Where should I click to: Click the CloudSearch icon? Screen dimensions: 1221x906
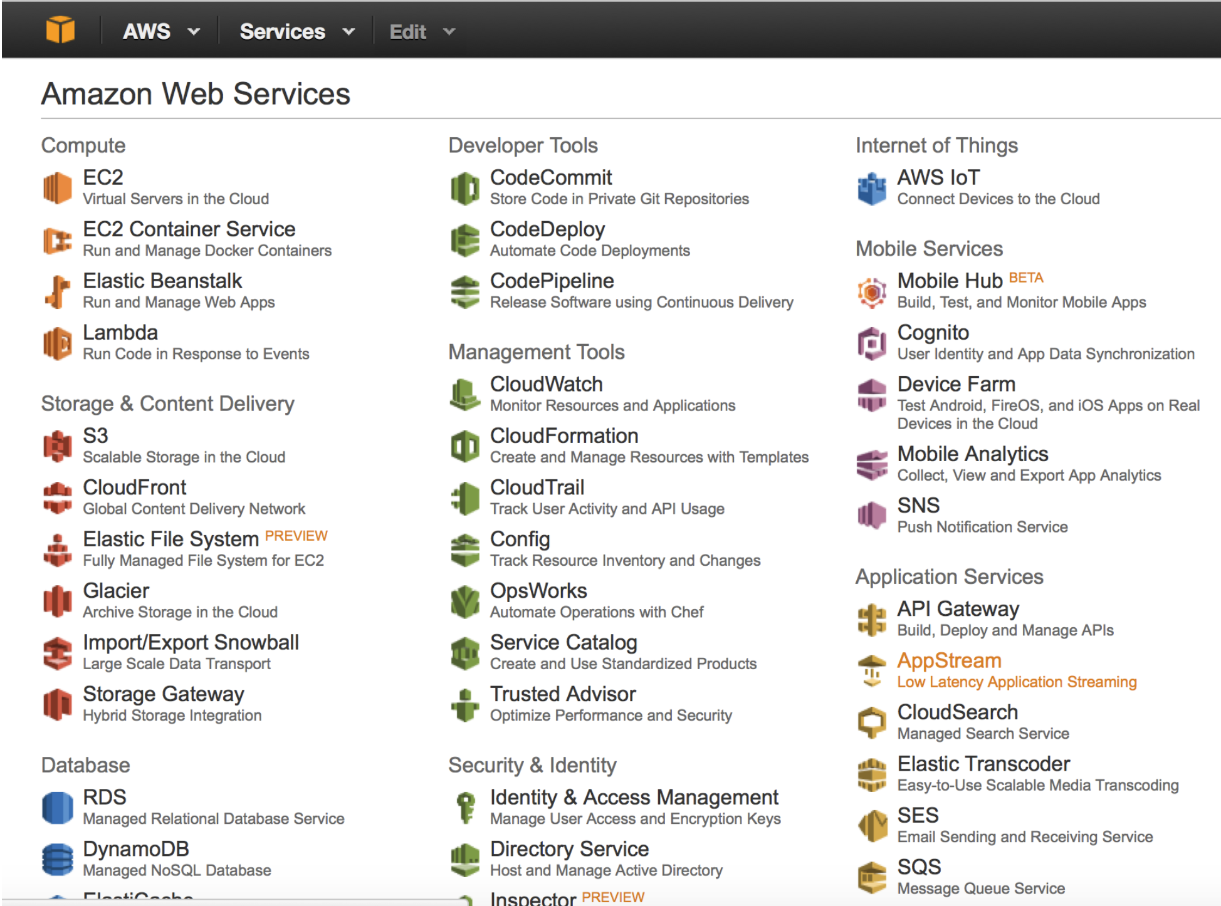[x=872, y=723]
